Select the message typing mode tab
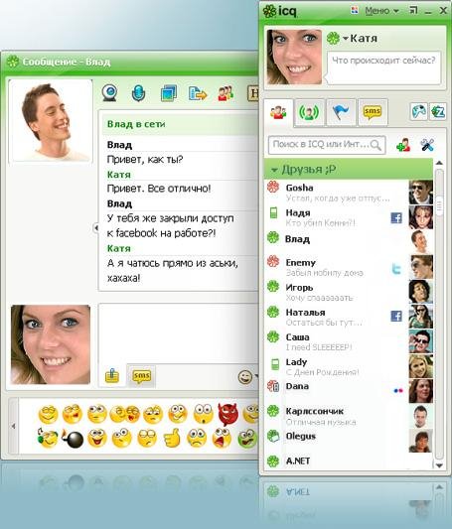452x529 pixels. 112,376
